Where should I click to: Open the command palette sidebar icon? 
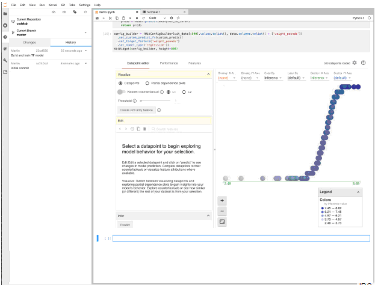5,49
